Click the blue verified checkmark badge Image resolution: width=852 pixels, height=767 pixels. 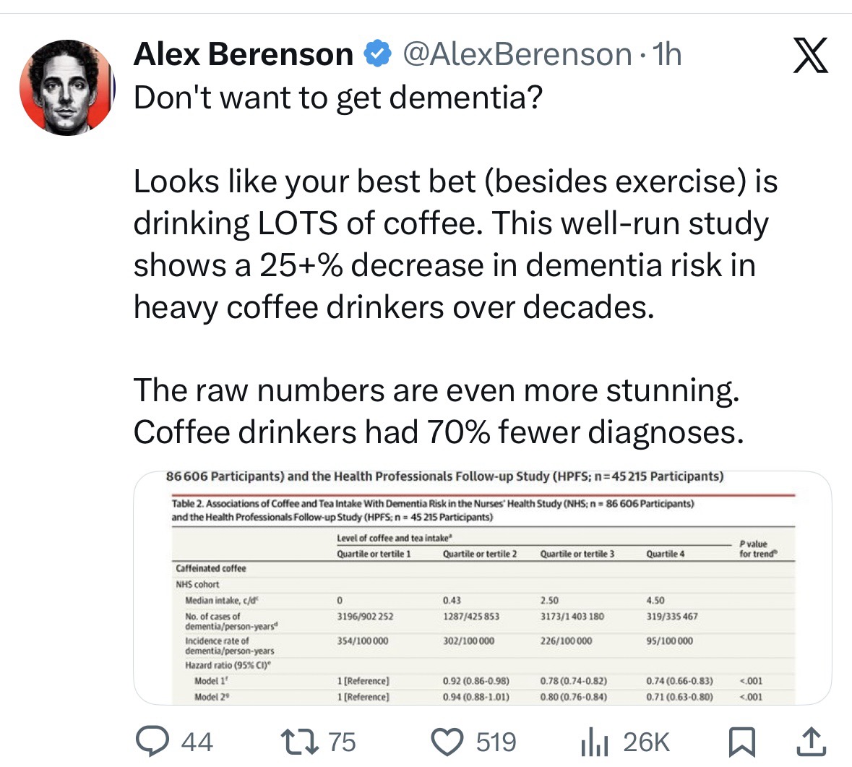pyautogui.click(x=377, y=54)
